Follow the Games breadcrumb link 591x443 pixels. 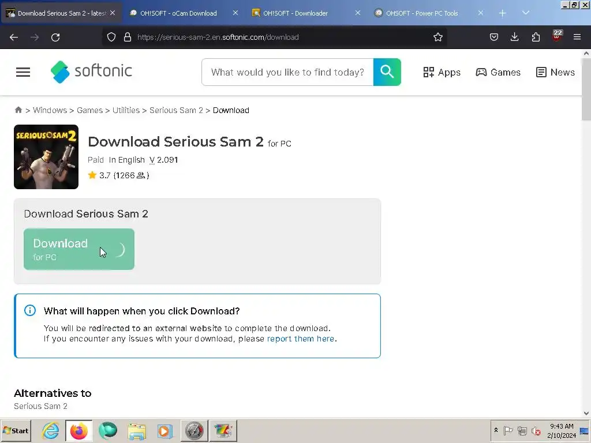click(x=89, y=110)
